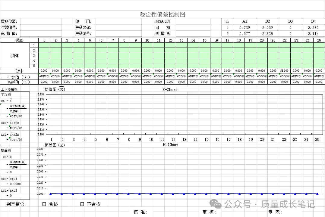The image size is (325, 217).
Task: Select the 上下限控制 label
Action: 9,89
